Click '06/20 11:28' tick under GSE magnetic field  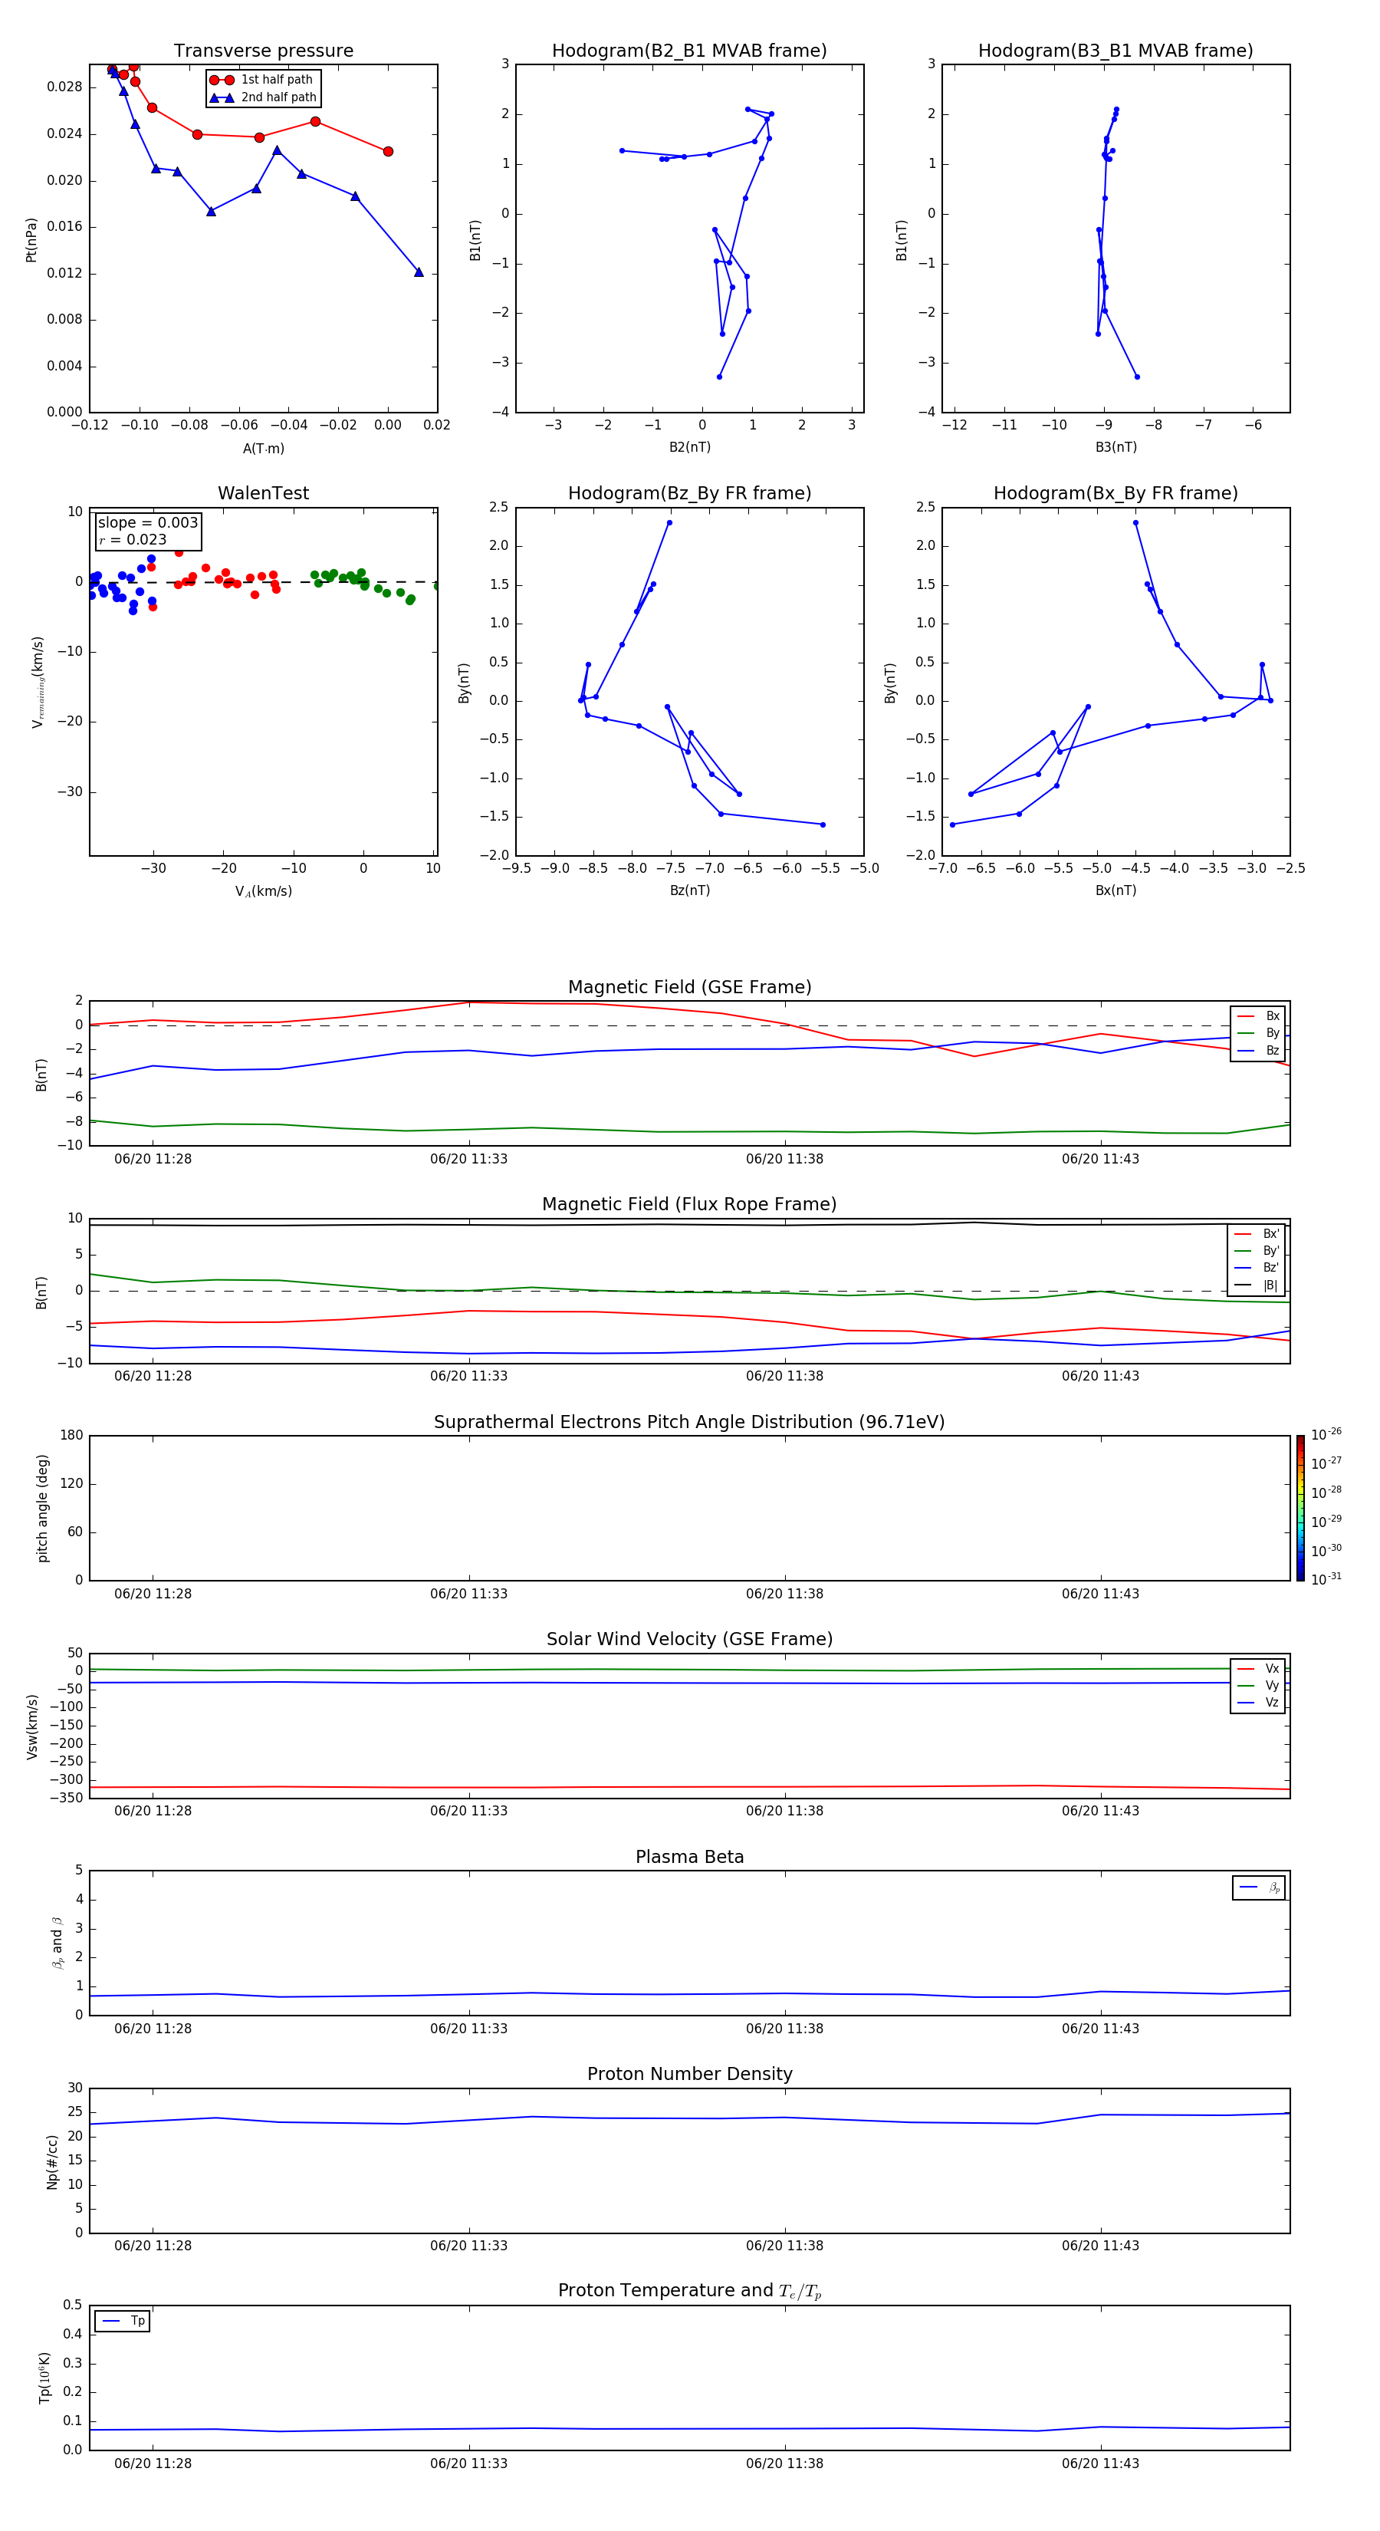pyautogui.click(x=153, y=1158)
